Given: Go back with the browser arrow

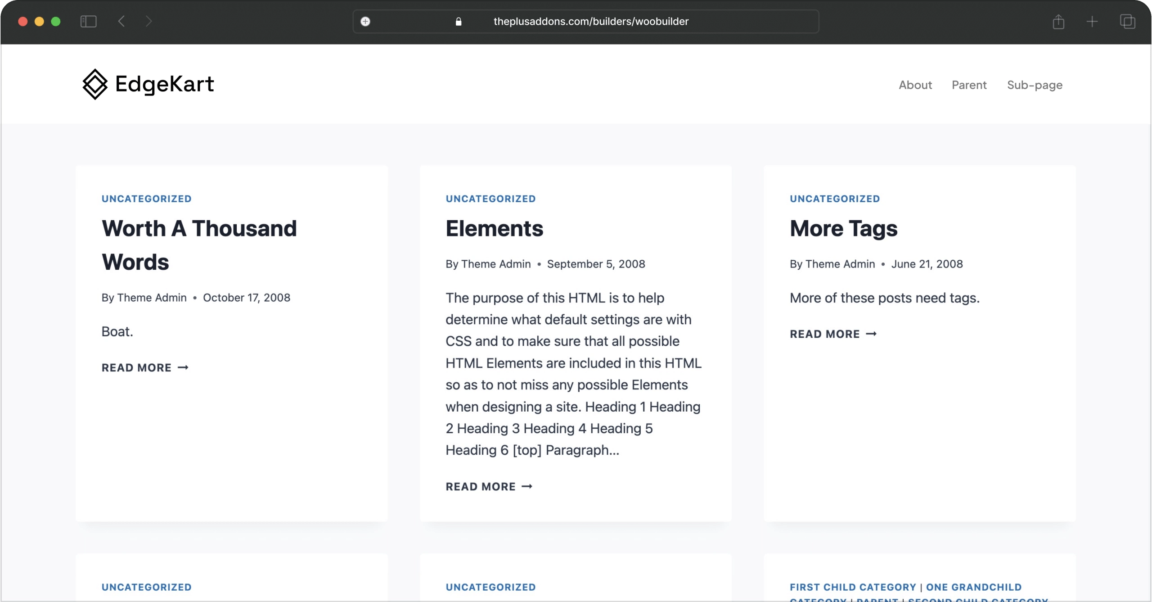Looking at the screenshot, I should pyautogui.click(x=121, y=21).
